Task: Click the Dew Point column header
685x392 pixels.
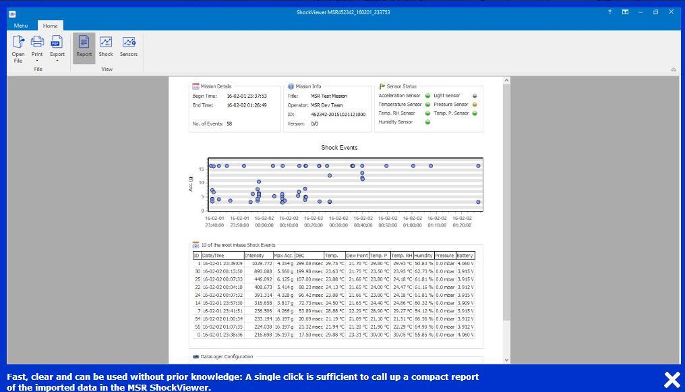Action: pyautogui.click(x=357, y=255)
